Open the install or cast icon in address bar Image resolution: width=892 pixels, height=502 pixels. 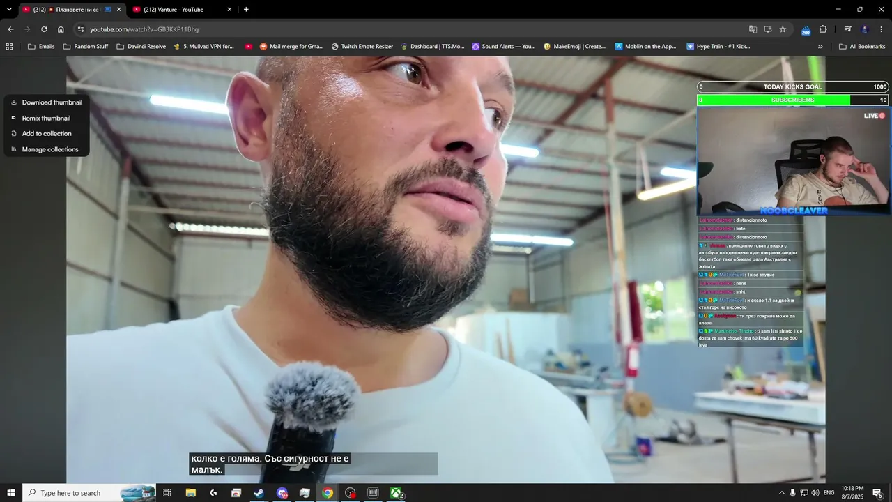click(x=768, y=29)
